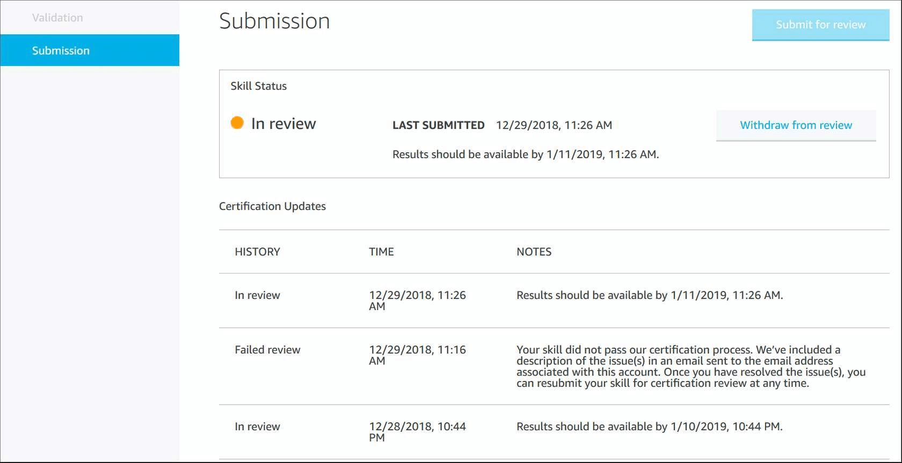The image size is (902, 463).
Task: Click the HISTORY column header
Action: click(x=257, y=252)
